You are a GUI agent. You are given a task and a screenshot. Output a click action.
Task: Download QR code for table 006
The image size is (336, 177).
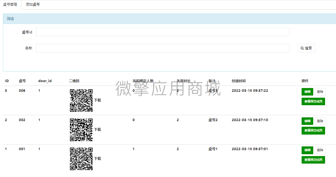(x=98, y=100)
